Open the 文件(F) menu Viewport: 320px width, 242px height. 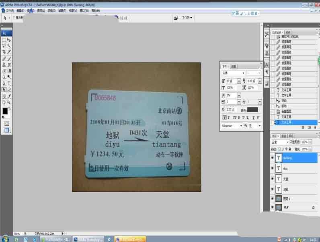point(10,10)
